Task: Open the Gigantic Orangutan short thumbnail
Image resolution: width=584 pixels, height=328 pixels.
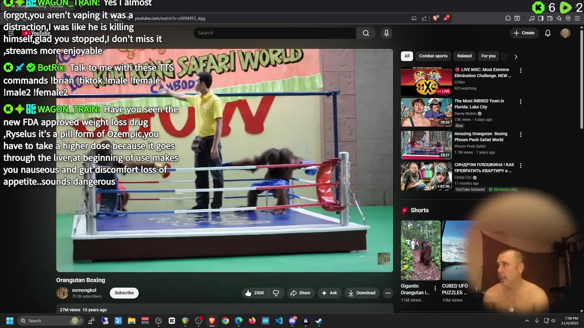Action: point(421,250)
